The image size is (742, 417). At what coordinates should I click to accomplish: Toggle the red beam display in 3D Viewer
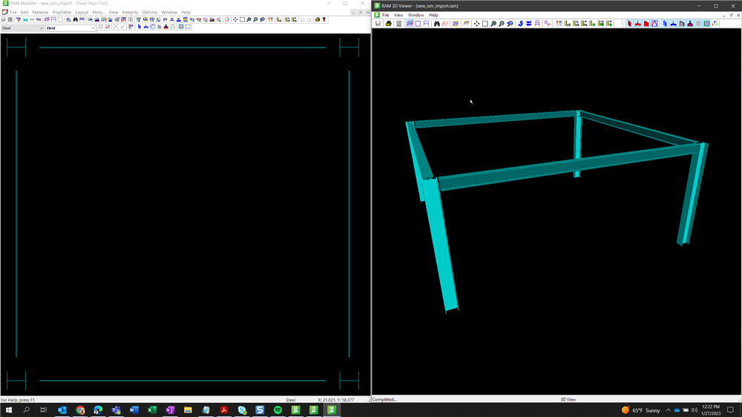click(x=638, y=24)
